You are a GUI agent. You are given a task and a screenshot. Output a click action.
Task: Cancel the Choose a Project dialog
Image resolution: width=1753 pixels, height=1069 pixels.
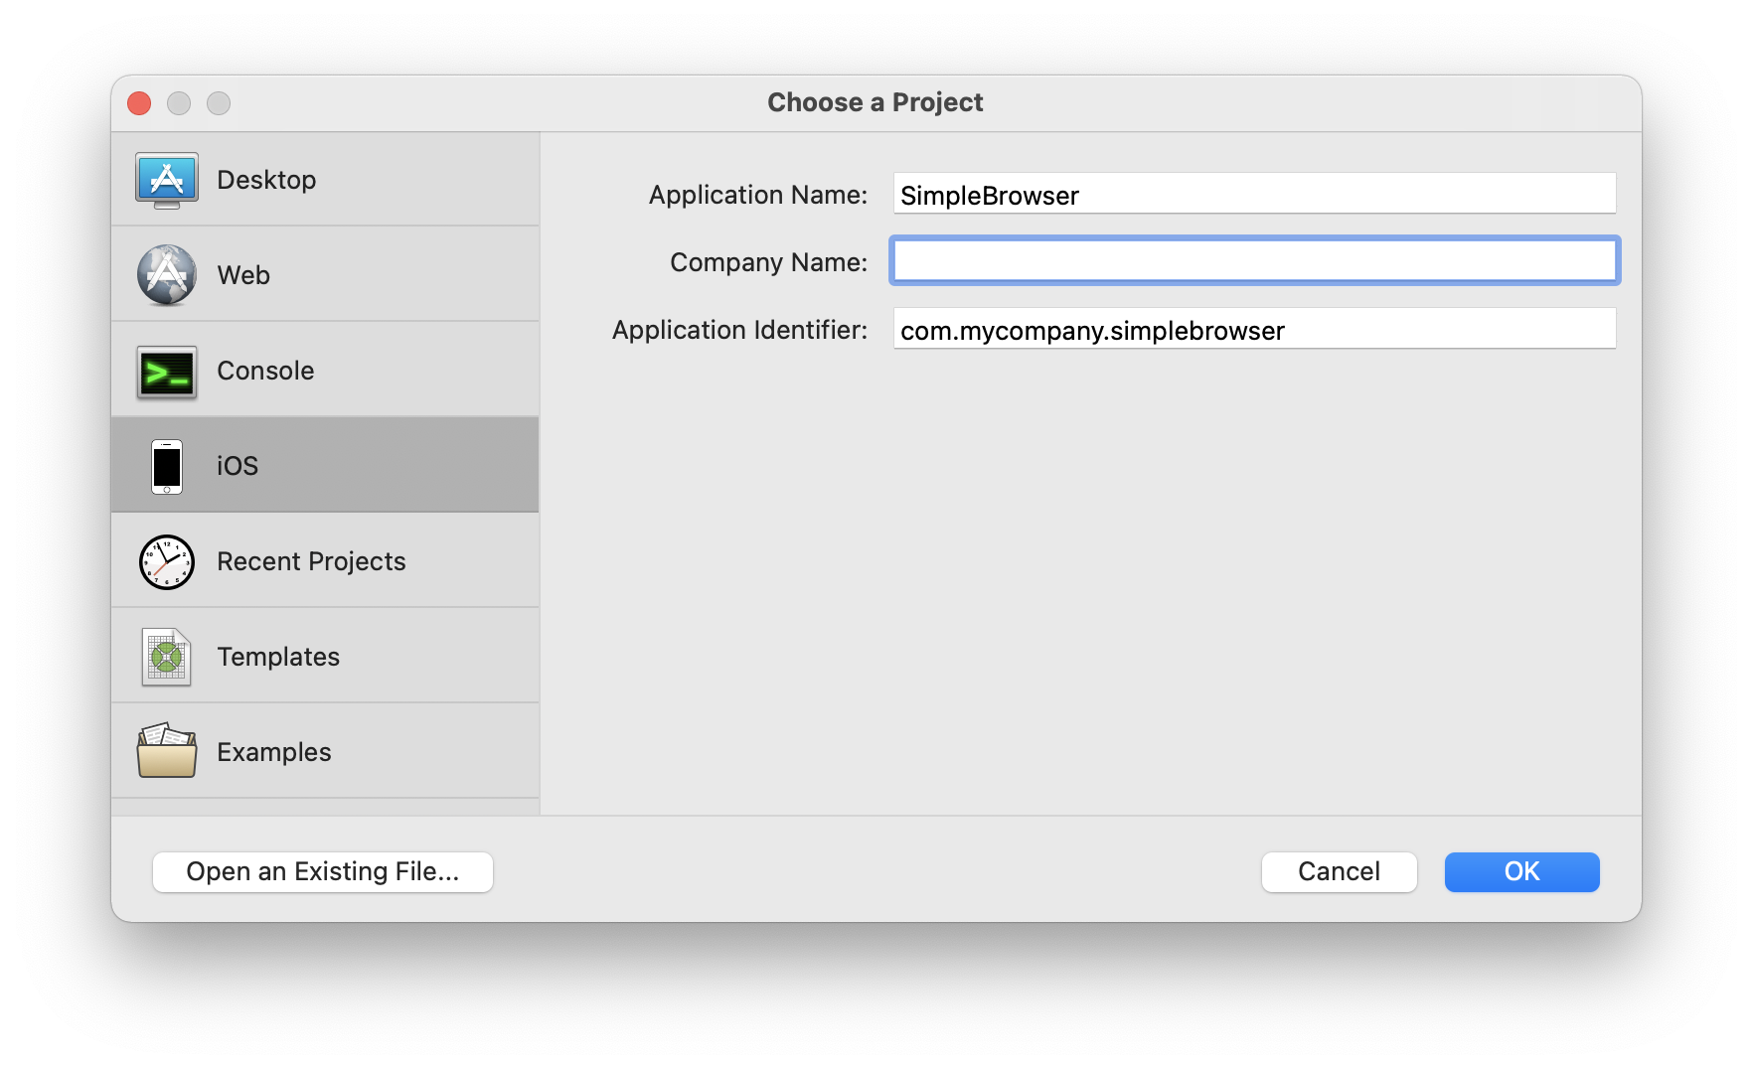[1339, 871]
